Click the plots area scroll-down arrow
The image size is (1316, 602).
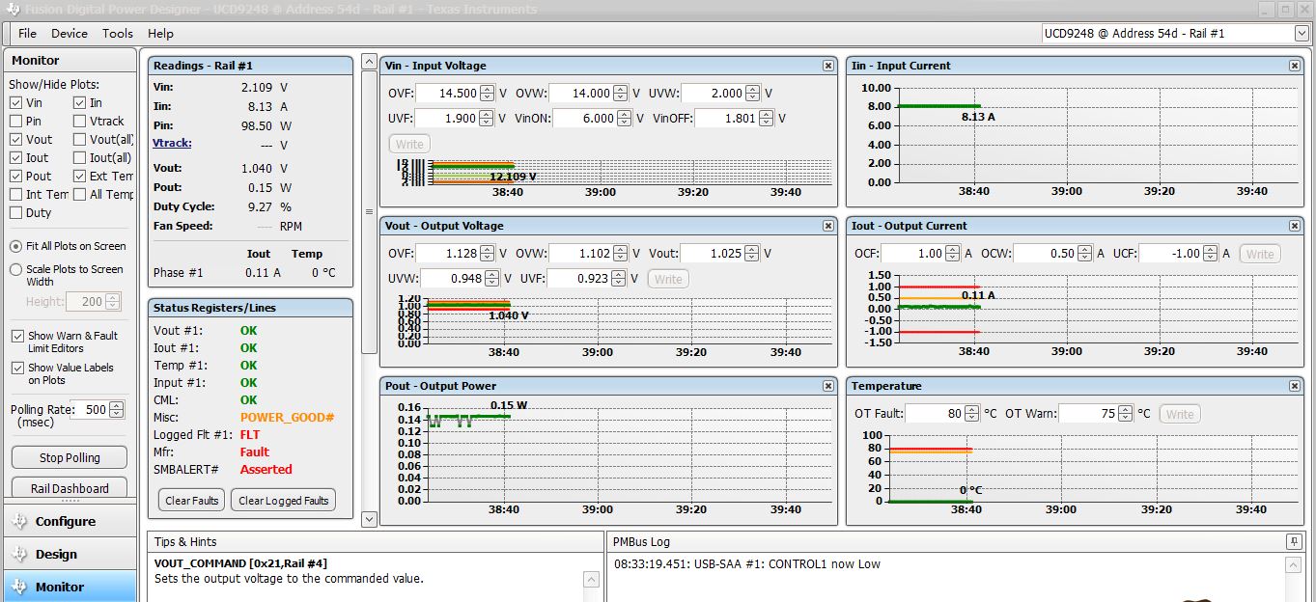369,519
